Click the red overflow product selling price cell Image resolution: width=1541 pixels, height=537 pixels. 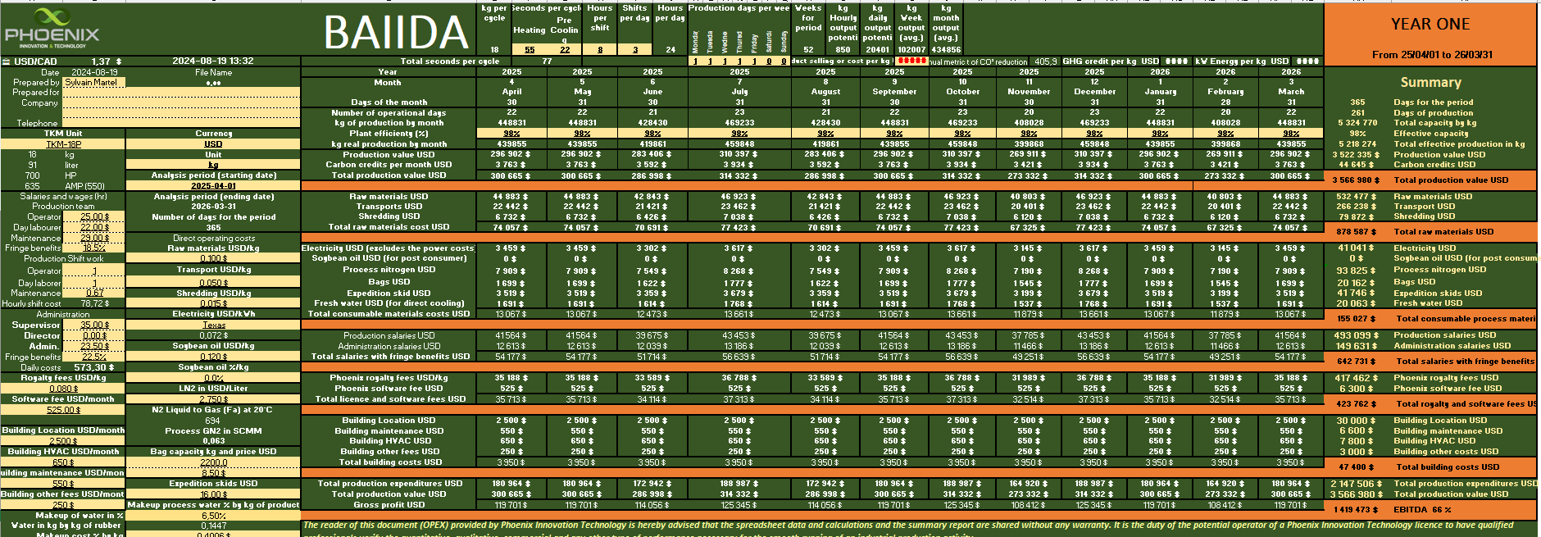(911, 61)
